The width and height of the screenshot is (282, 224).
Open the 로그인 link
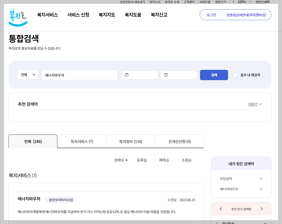point(211,15)
